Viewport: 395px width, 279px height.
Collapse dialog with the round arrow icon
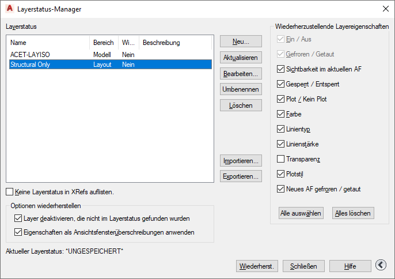pyautogui.click(x=381, y=265)
